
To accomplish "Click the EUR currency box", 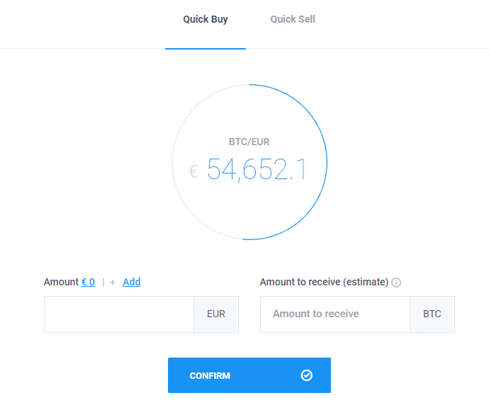I will 216,314.
